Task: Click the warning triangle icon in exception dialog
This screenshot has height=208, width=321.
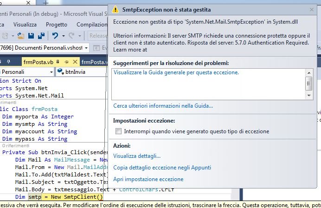Action: coord(115,9)
